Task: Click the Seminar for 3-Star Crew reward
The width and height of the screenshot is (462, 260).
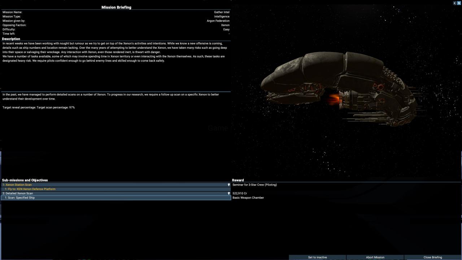Action: [x=254, y=185]
